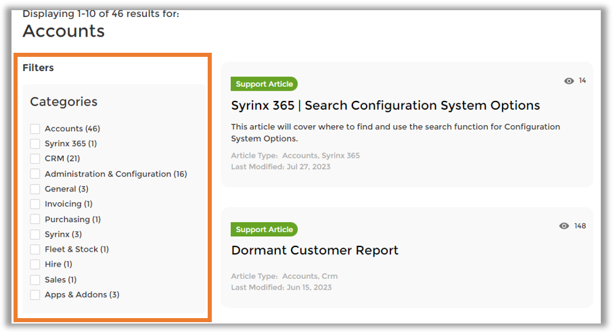Click the Categories heading in Filters panel

(64, 102)
